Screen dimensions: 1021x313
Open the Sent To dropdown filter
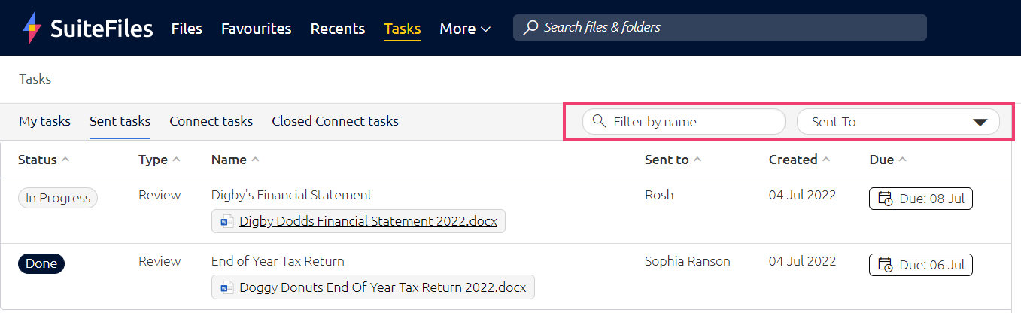click(x=898, y=122)
